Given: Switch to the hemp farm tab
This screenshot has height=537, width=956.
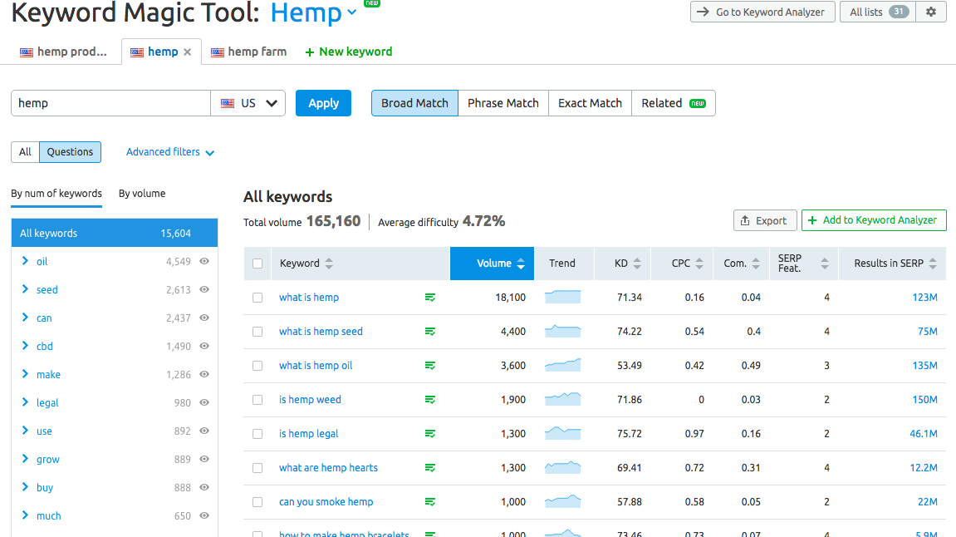Looking at the screenshot, I should (248, 52).
